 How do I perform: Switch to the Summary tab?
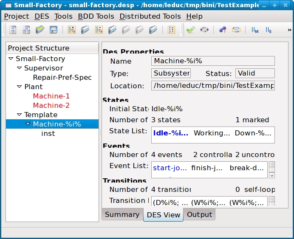point(122,214)
